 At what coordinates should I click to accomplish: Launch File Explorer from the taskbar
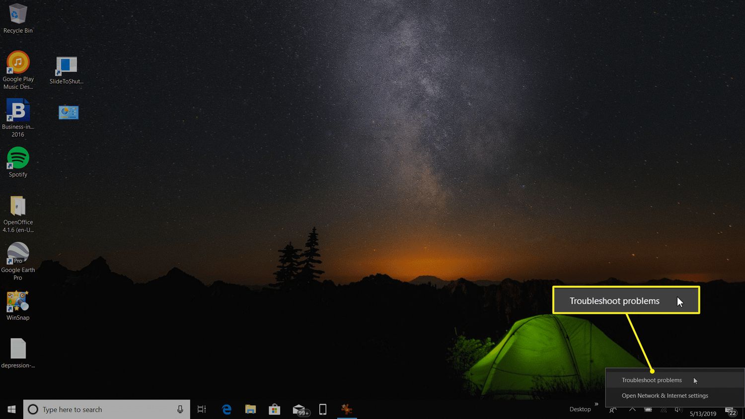250,410
